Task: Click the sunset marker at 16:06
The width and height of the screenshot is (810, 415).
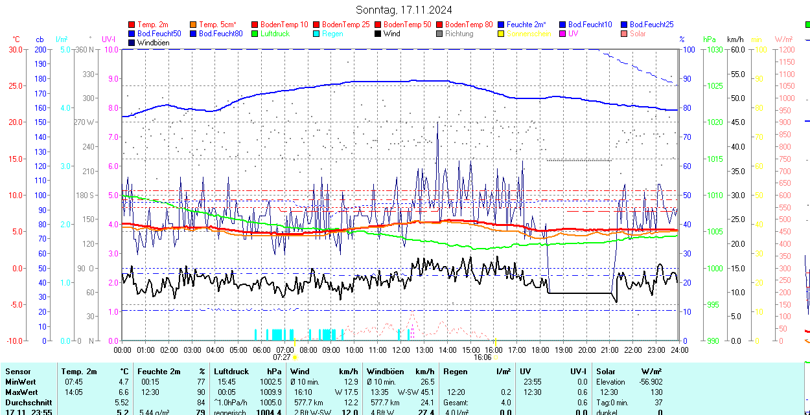Action: 495,357
